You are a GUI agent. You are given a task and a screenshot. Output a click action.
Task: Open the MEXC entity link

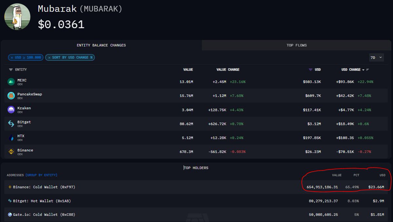(x=22, y=80)
